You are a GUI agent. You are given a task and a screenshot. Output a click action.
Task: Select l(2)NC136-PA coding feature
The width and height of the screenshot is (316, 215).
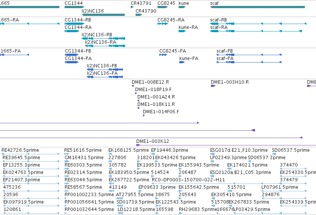pos(105,77)
